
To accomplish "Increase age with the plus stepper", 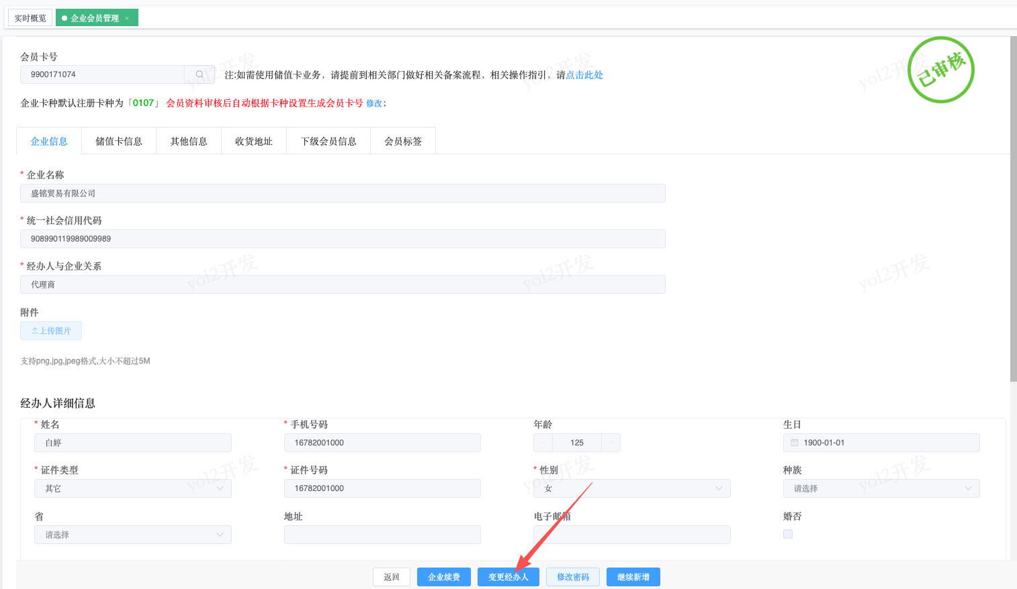I will [x=611, y=443].
